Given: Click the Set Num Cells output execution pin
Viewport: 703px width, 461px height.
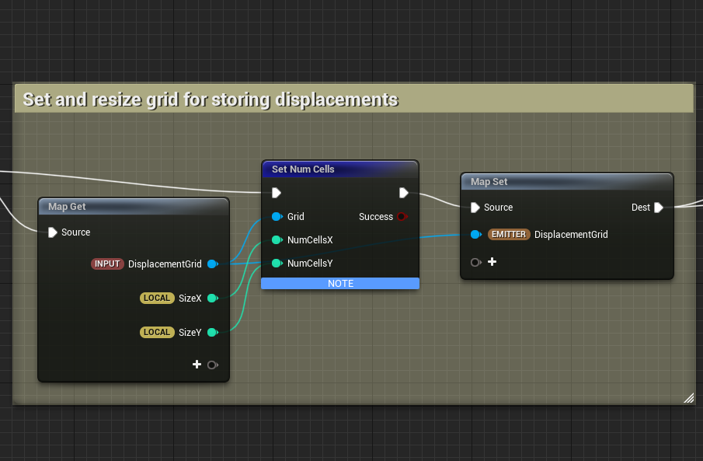Looking at the screenshot, I should 404,193.
